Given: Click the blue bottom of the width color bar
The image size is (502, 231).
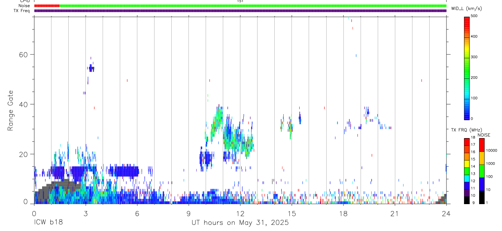Looking at the screenshot, I should pyautogui.click(x=466, y=114).
